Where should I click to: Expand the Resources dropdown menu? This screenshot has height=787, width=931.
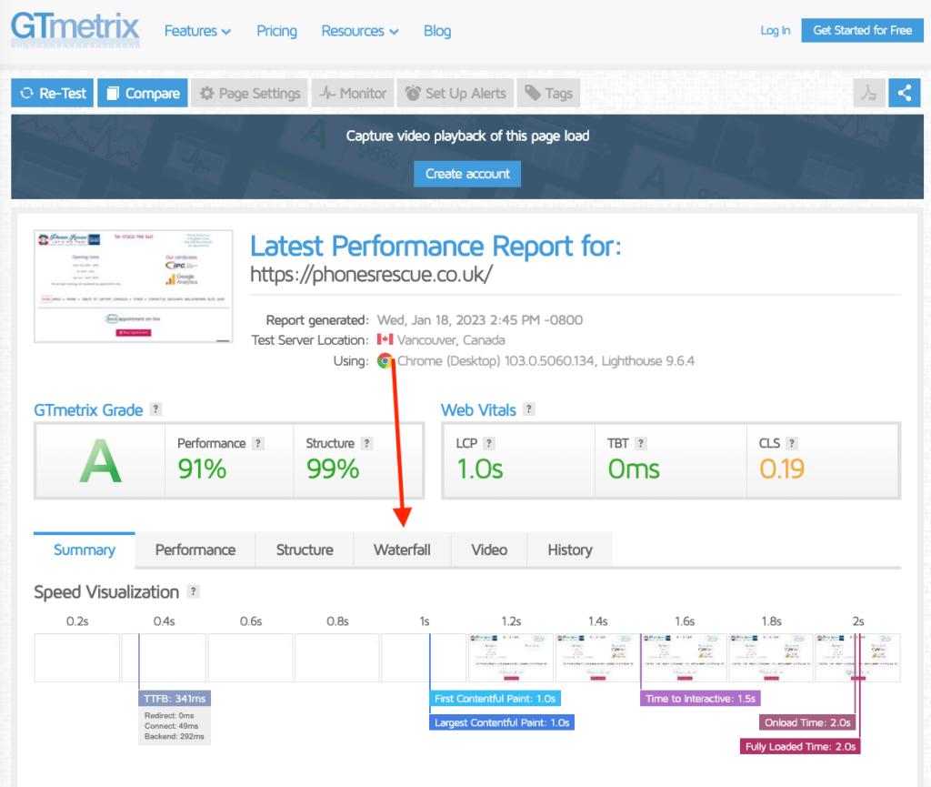pos(360,31)
